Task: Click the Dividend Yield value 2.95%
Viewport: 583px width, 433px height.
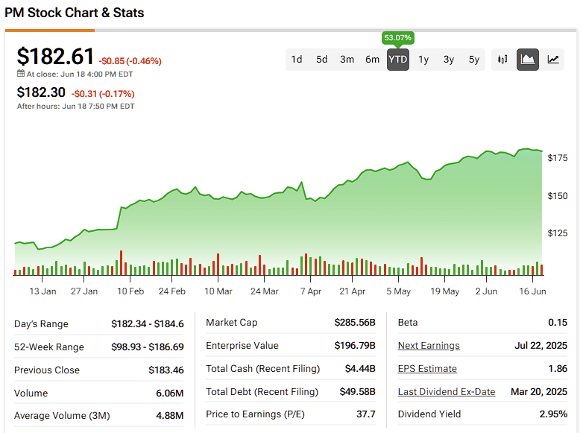Action: tap(554, 414)
